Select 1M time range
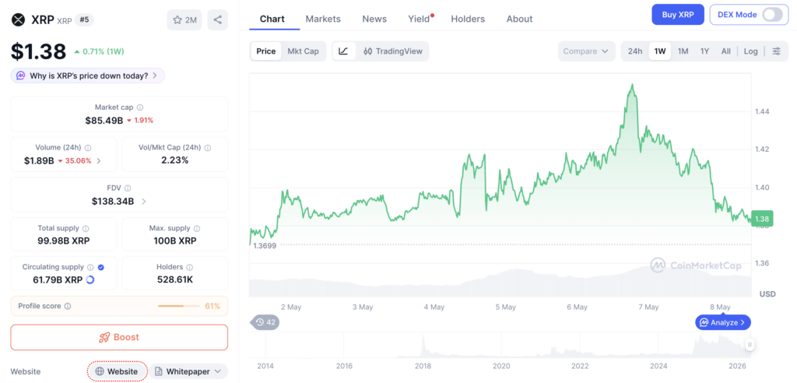 point(683,51)
